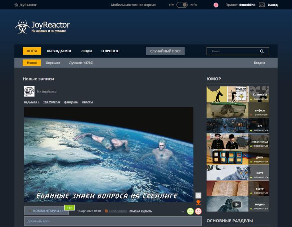Screen dimensions: 292x227
Task: Toggle the sfw/nsfw switch
Action: [182, 5]
